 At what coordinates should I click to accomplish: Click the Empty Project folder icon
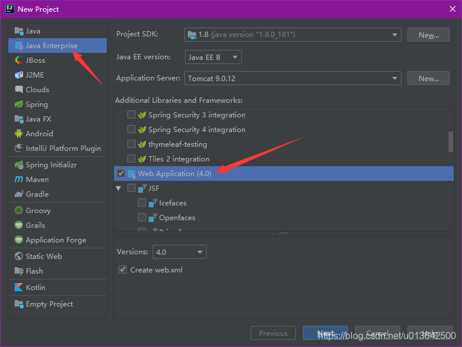point(19,304)
